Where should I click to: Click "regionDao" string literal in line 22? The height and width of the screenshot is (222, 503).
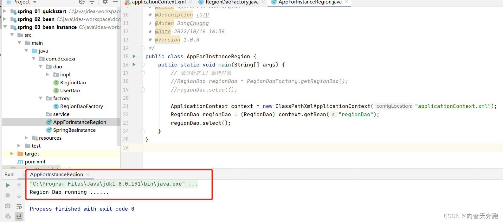pyautogui.click(x=356, y=115)
